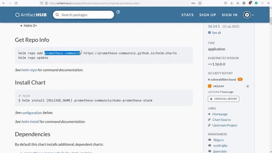
Task: Open the STATS page
Action: 187,15
